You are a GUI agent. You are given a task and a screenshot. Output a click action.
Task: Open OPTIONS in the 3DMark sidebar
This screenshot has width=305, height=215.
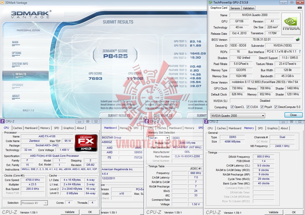(x=17, y=53)
